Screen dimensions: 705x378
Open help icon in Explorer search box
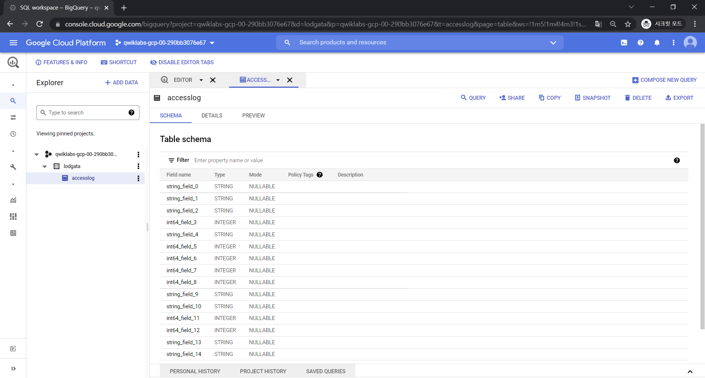pos(131,113)
